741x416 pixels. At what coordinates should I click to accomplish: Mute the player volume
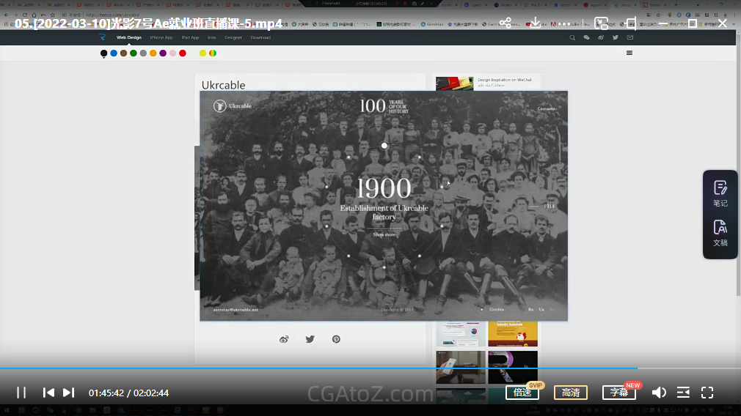click(x=659, y=393)
